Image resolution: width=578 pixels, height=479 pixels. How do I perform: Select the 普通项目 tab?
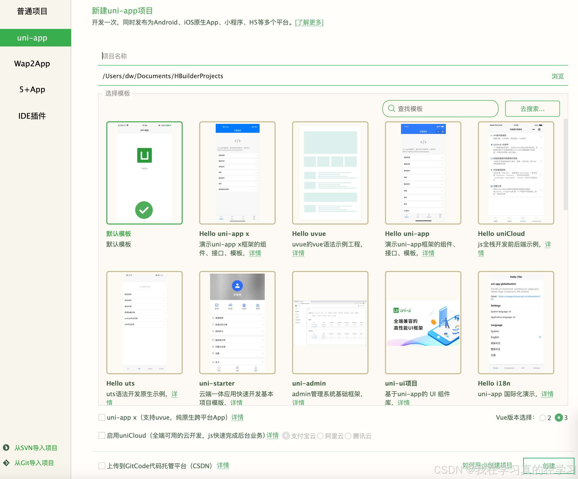click(32, 11)
